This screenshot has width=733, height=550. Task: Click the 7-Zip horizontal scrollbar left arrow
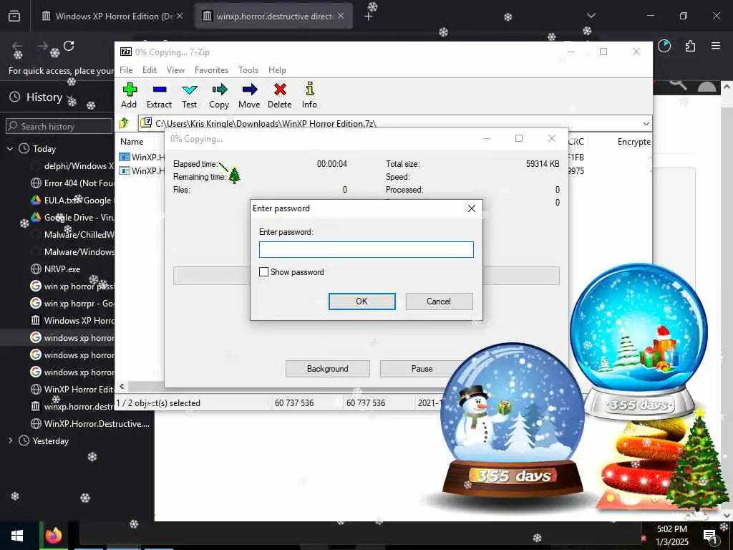(122, 386)
